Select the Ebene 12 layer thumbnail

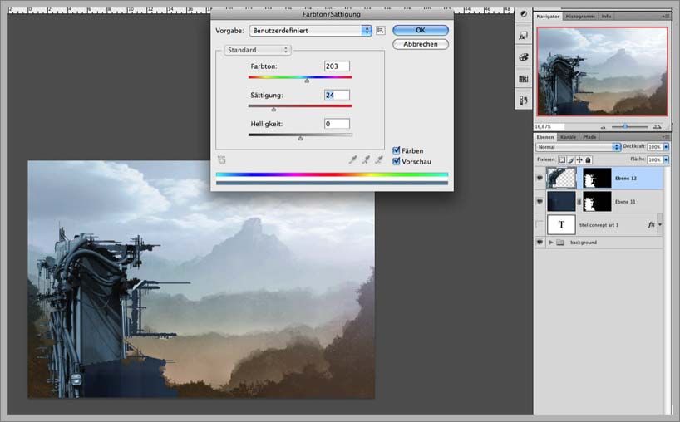(562, 178)
